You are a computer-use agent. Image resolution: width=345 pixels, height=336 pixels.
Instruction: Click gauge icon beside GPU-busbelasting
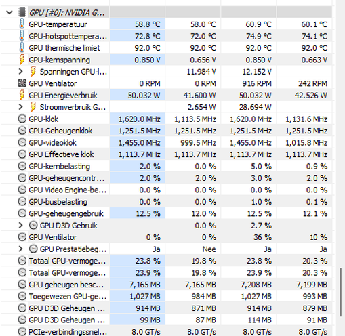22,202
